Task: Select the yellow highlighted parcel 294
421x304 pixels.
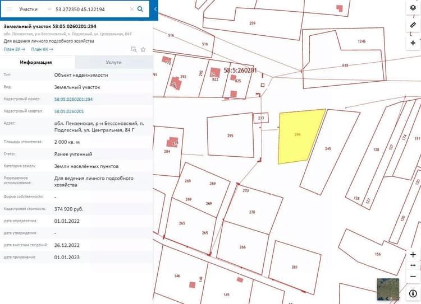Action: click(299, 137)
